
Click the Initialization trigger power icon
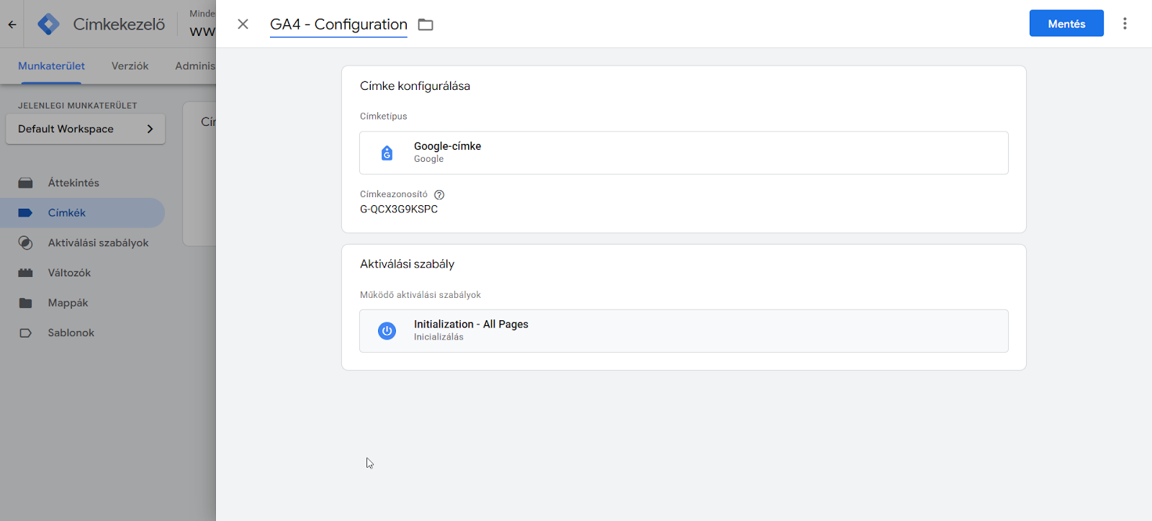[387, 331]
